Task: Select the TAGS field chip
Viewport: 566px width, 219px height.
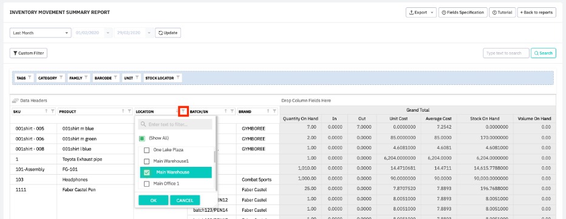Action: 24,78
